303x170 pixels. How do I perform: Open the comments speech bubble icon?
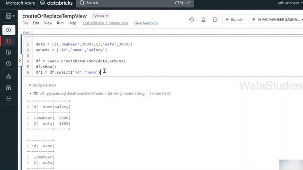215,19
